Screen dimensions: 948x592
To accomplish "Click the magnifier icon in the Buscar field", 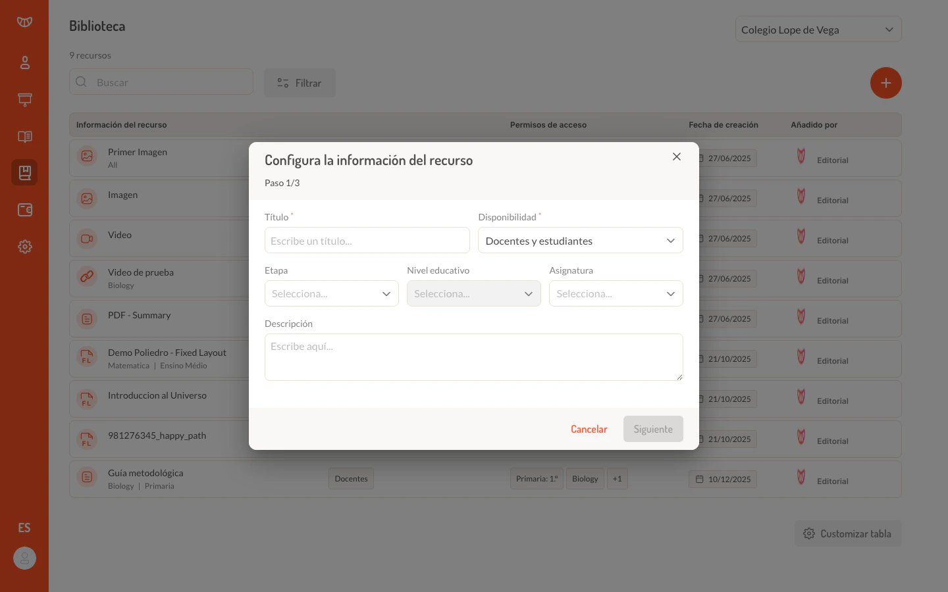I will tap(81, 82).
